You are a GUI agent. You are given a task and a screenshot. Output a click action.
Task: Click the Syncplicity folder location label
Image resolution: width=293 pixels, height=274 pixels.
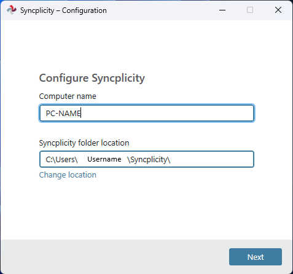[x=84, y=143]
